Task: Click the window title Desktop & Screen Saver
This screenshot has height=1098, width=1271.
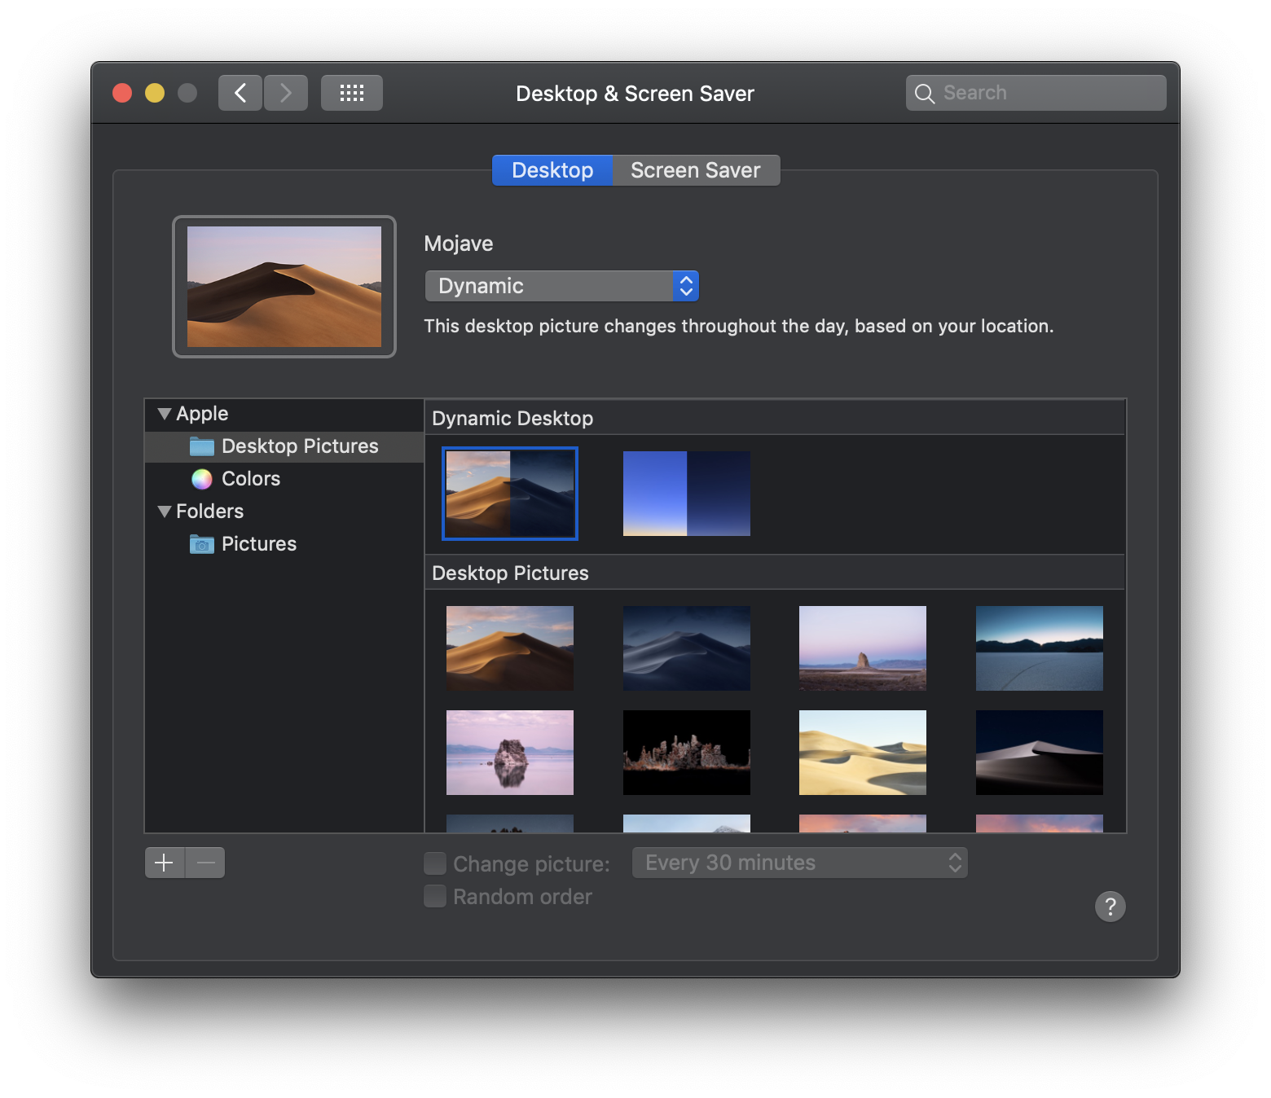Action: [x=635, y=94]
